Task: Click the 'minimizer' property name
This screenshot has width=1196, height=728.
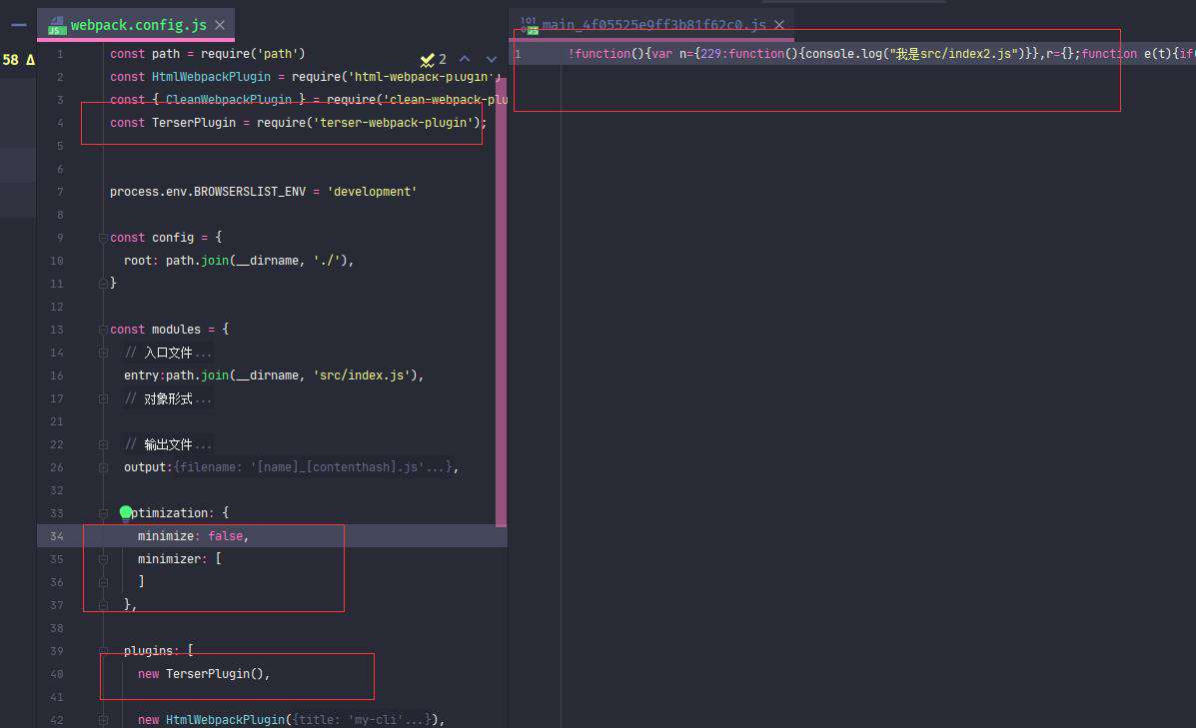Action: [169, 559]
